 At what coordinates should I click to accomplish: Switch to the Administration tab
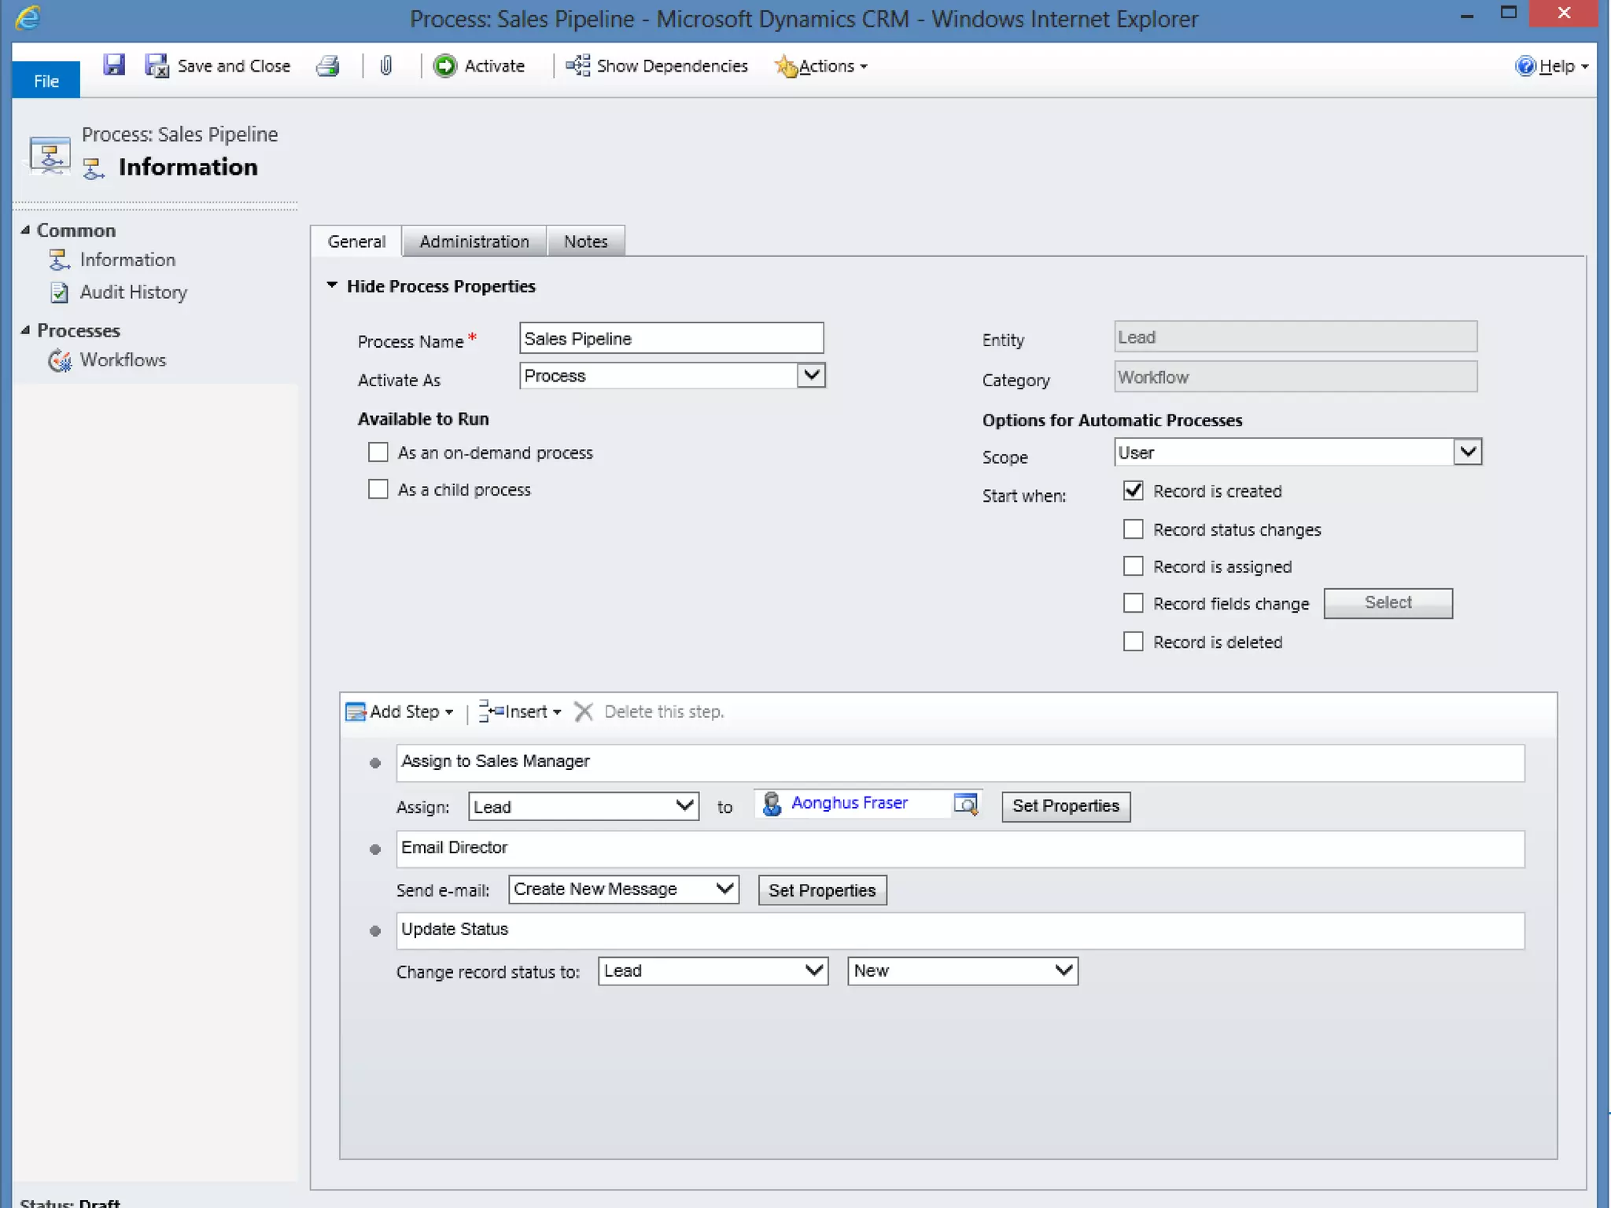474,241
